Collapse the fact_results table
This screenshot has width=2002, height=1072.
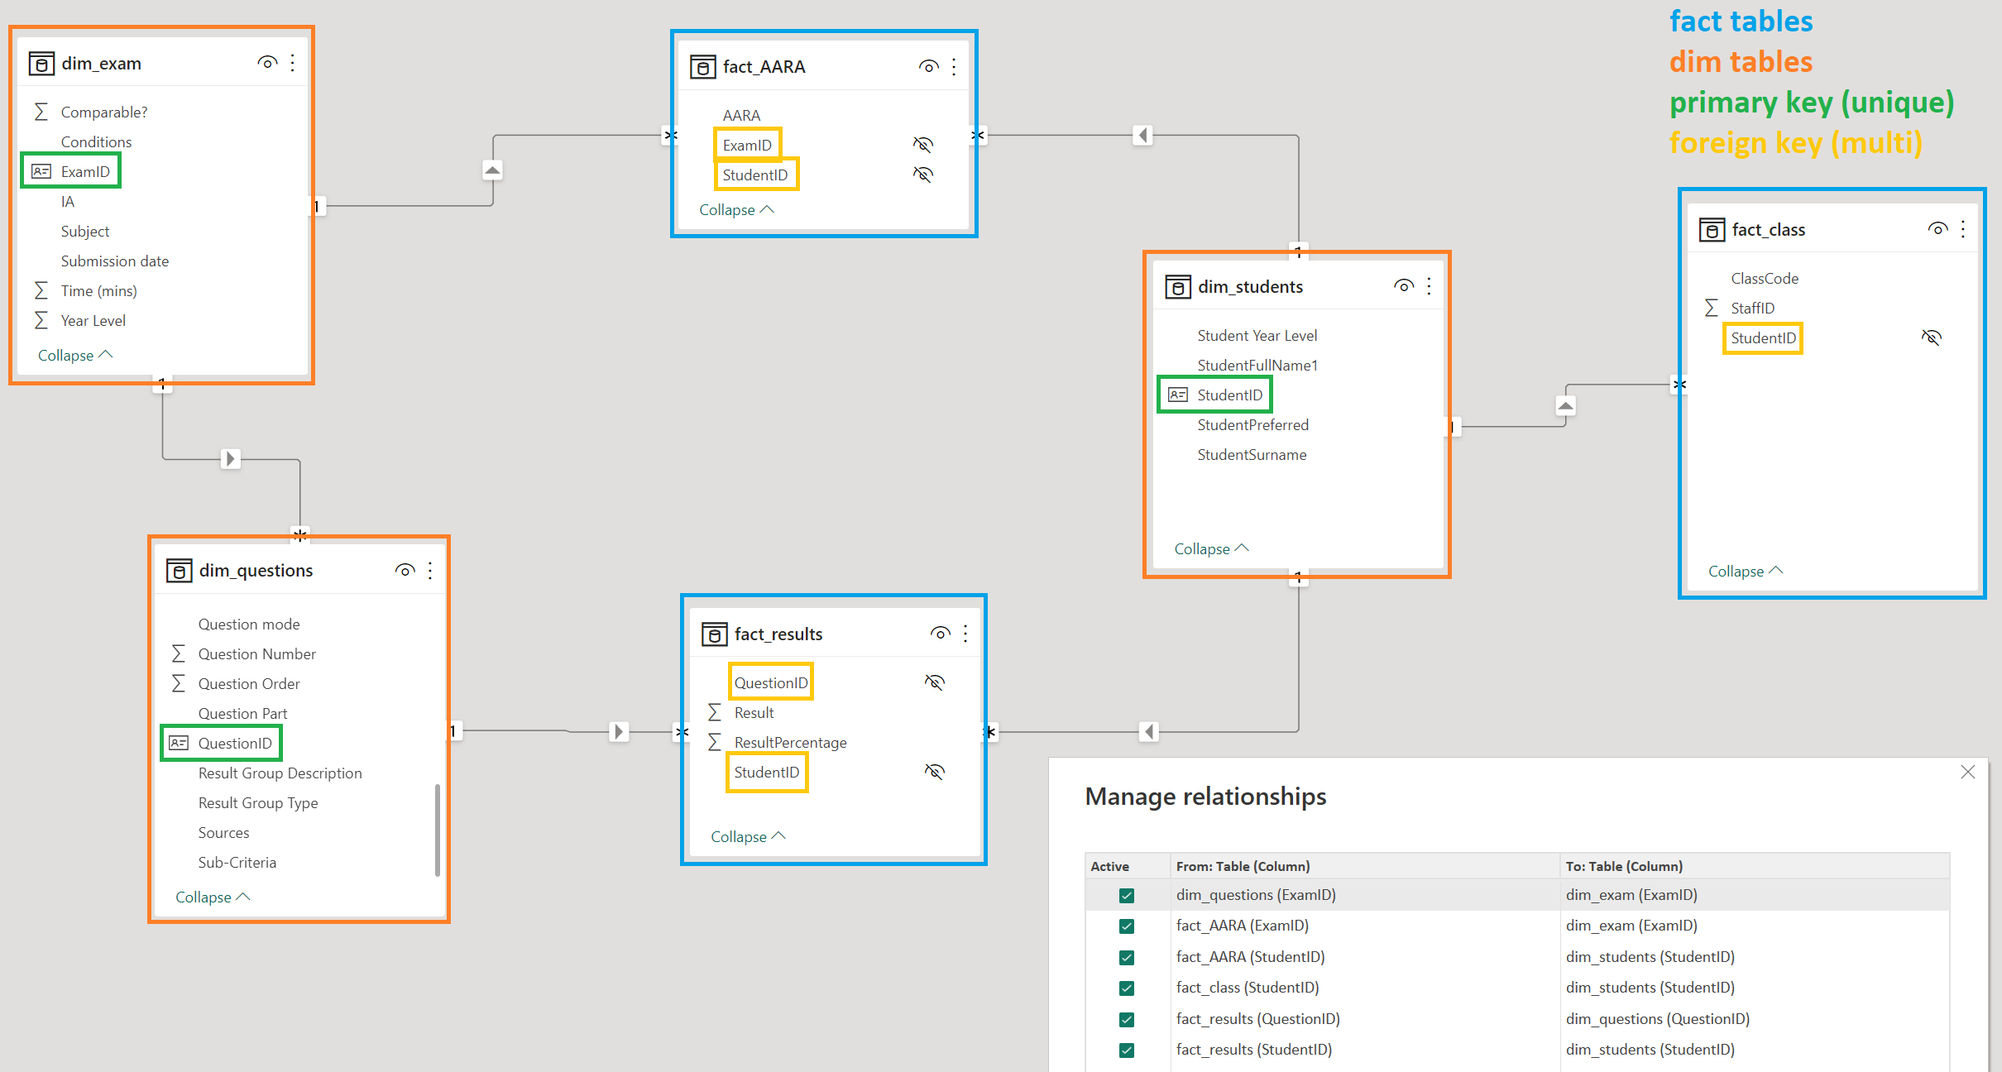click(x=748, y=836)
